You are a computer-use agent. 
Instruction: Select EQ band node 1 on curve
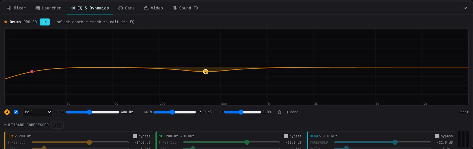32,72
